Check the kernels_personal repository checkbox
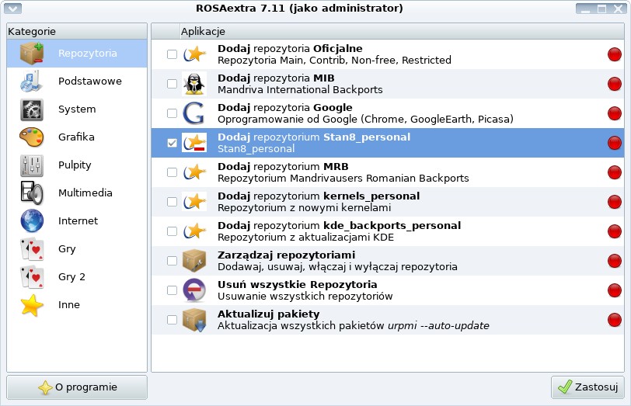Screen dimensions: 631x406 tap(173, 202)
